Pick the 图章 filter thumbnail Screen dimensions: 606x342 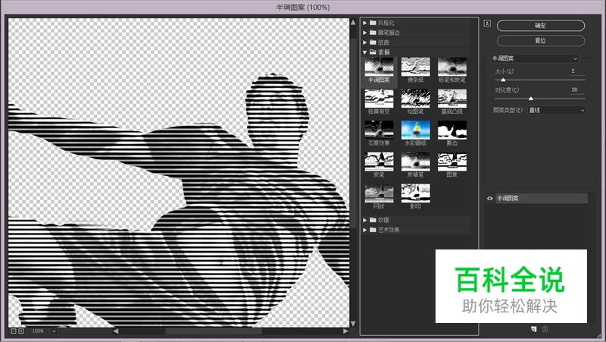click(x=452, y=161)
